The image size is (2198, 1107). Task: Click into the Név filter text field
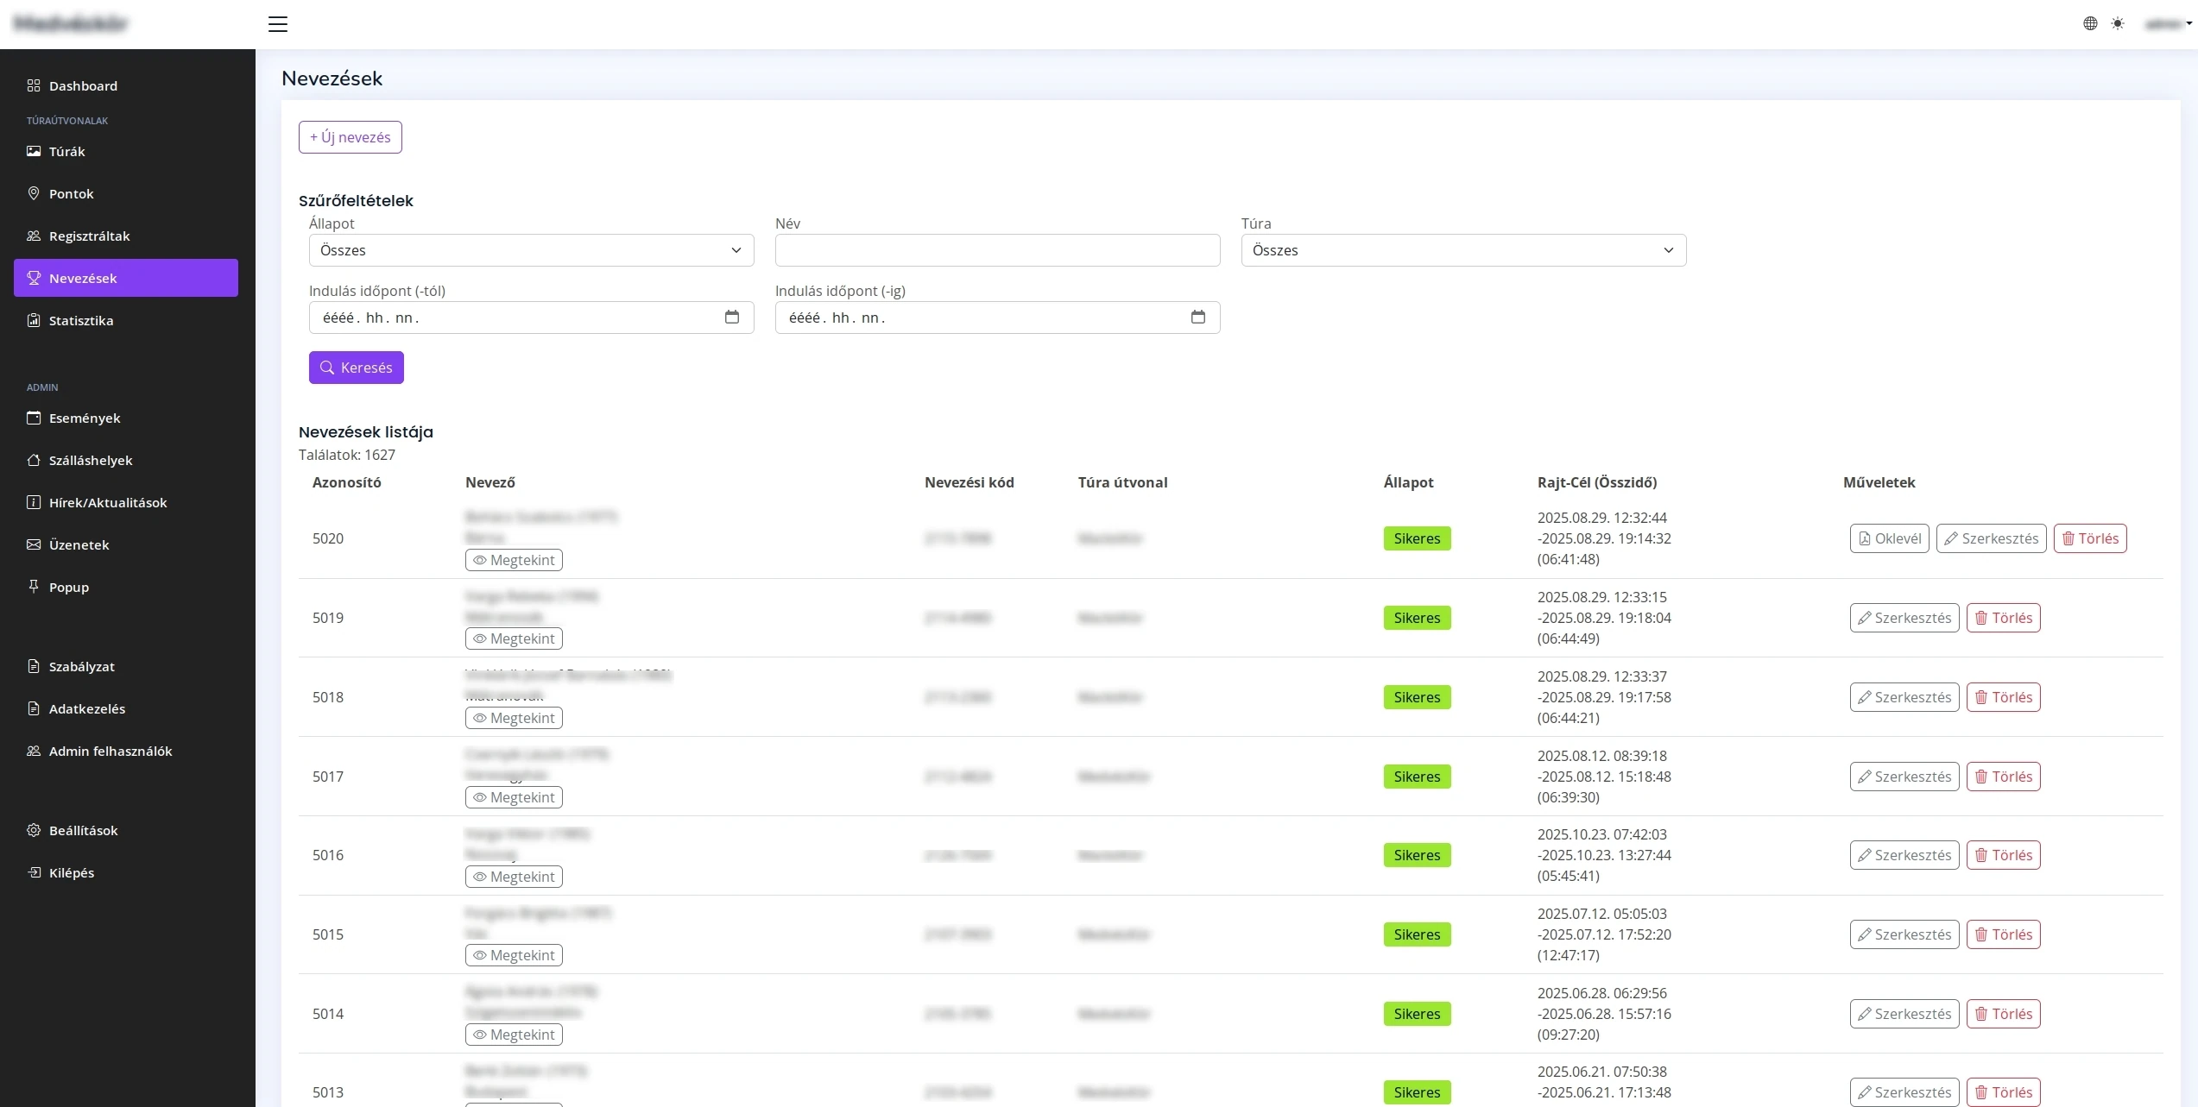(x=997, y=250)
